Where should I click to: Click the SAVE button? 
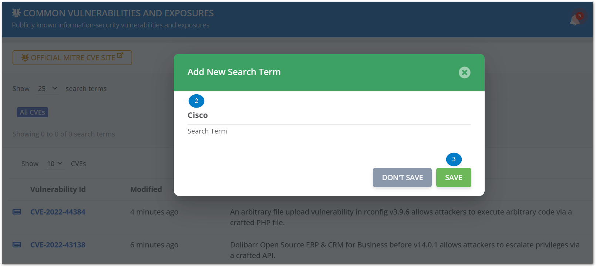click(x=453, y=178)
